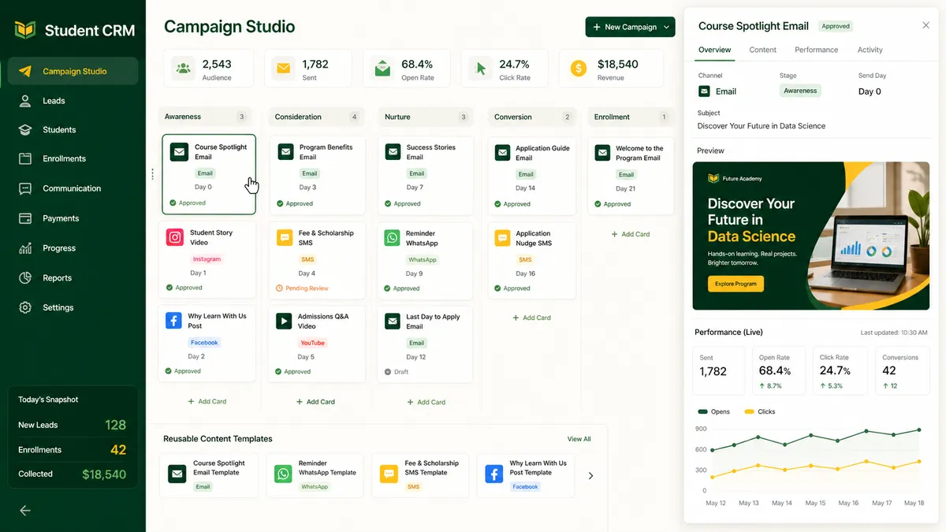
Task: Click Why Learn With Us Facebook icon
Action: point(173,321)
